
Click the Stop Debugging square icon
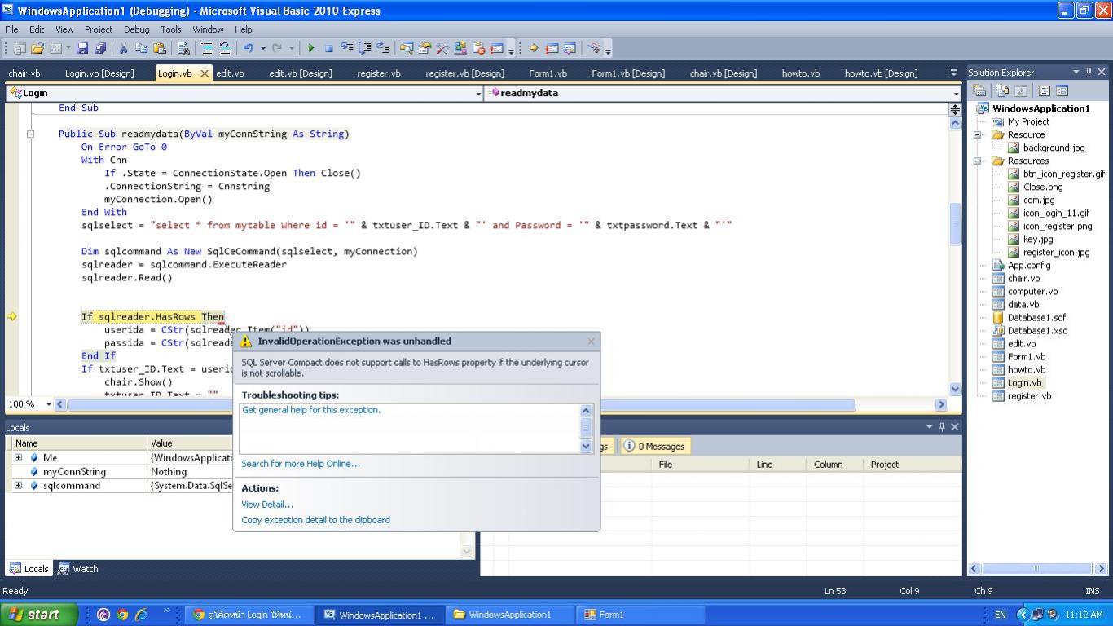pos(328,49)
